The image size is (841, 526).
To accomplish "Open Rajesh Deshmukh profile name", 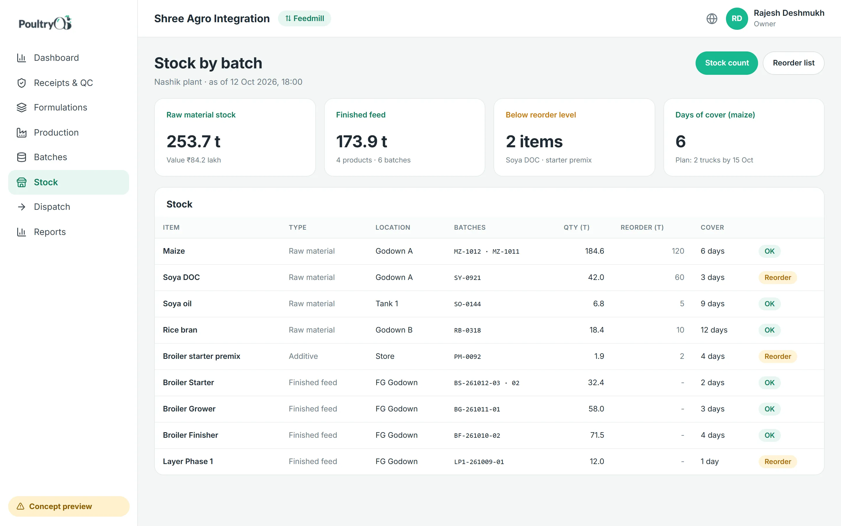I will pyautogui.click(x=789, y=13).
